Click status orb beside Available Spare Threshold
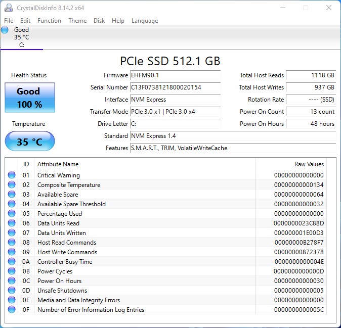Viewport: 341px width, 328px height. (12, 204)
